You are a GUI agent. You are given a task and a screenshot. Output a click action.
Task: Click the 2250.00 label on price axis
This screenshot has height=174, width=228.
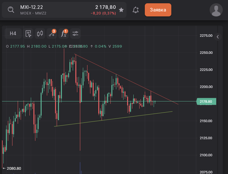pos(206,53)
